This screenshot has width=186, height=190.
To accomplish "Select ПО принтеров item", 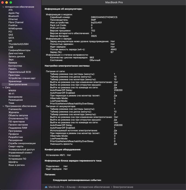I will coord(17,122).
